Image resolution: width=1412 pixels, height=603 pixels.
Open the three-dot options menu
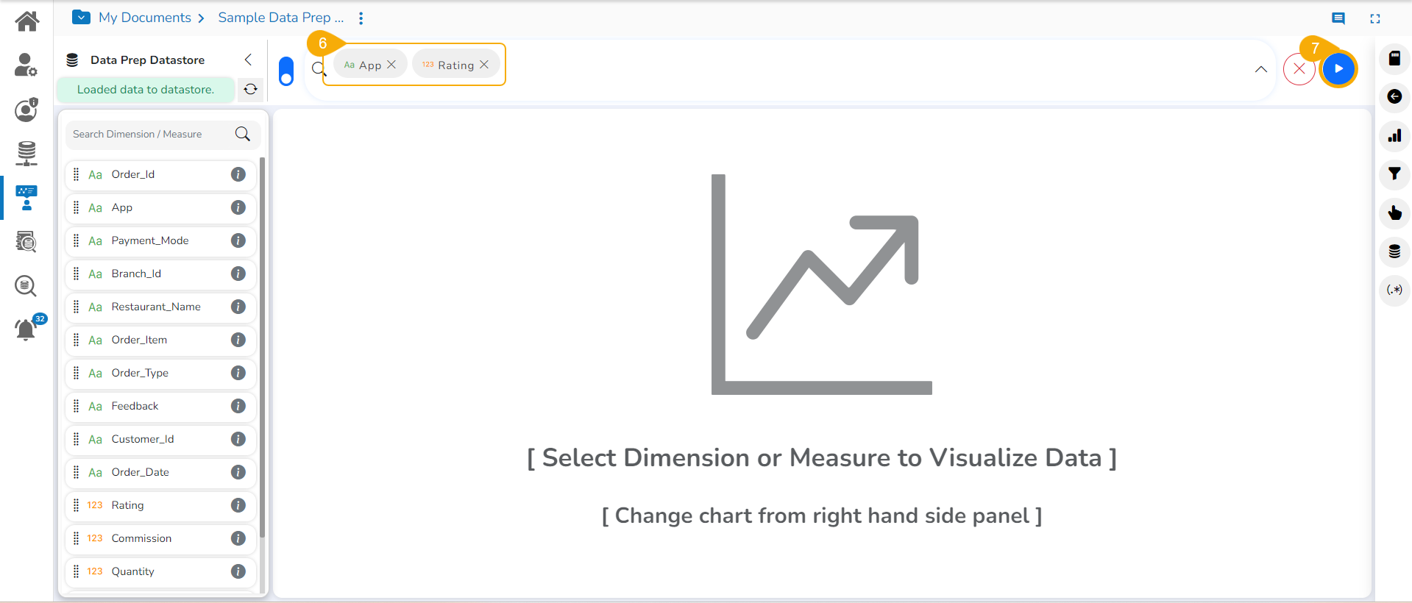(361, 18)
